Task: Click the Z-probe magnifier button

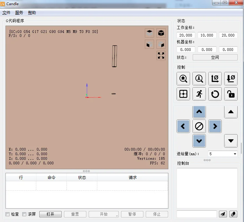Action: (199, 79)
